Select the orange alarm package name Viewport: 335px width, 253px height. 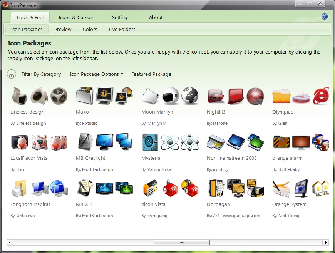[287, 158]
